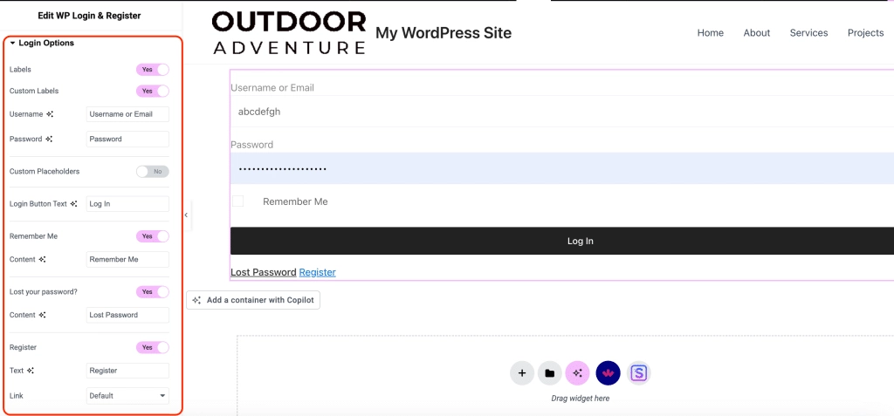Click the plus add-element icon
The height and width of the screenshot is (416, 894).
521,373
